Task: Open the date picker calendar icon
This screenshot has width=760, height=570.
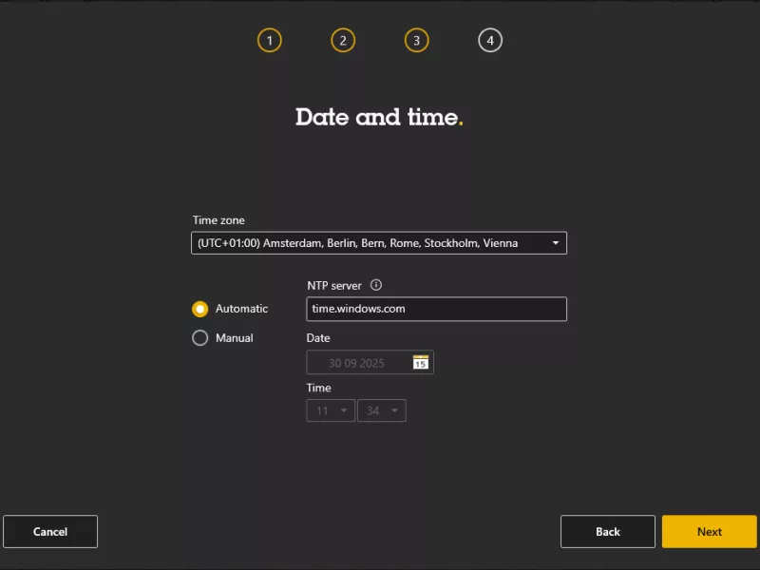Action: [x=418, y=361]
